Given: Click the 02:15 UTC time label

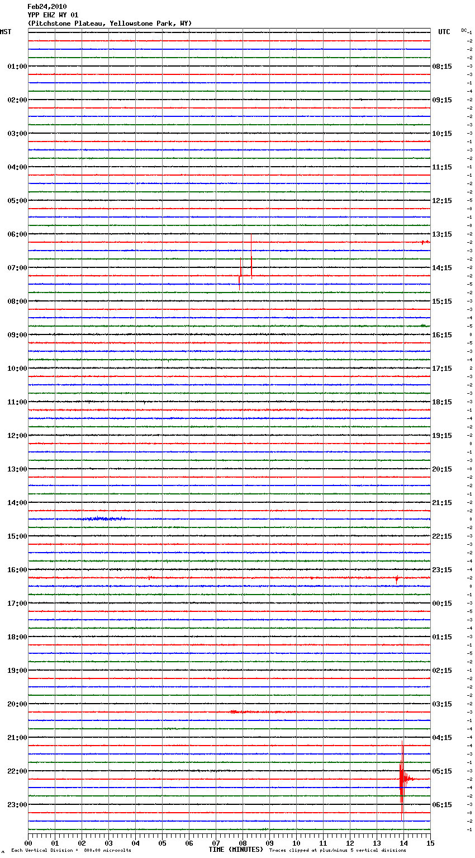Looking at the screenshot, I should [x=442, y=671].
